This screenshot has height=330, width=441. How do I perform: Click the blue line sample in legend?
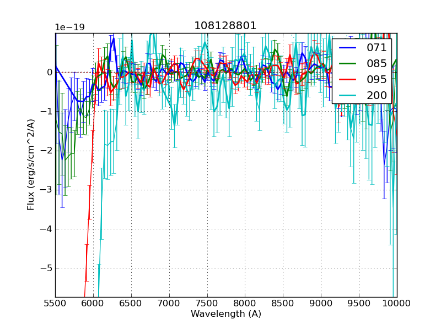348,48
